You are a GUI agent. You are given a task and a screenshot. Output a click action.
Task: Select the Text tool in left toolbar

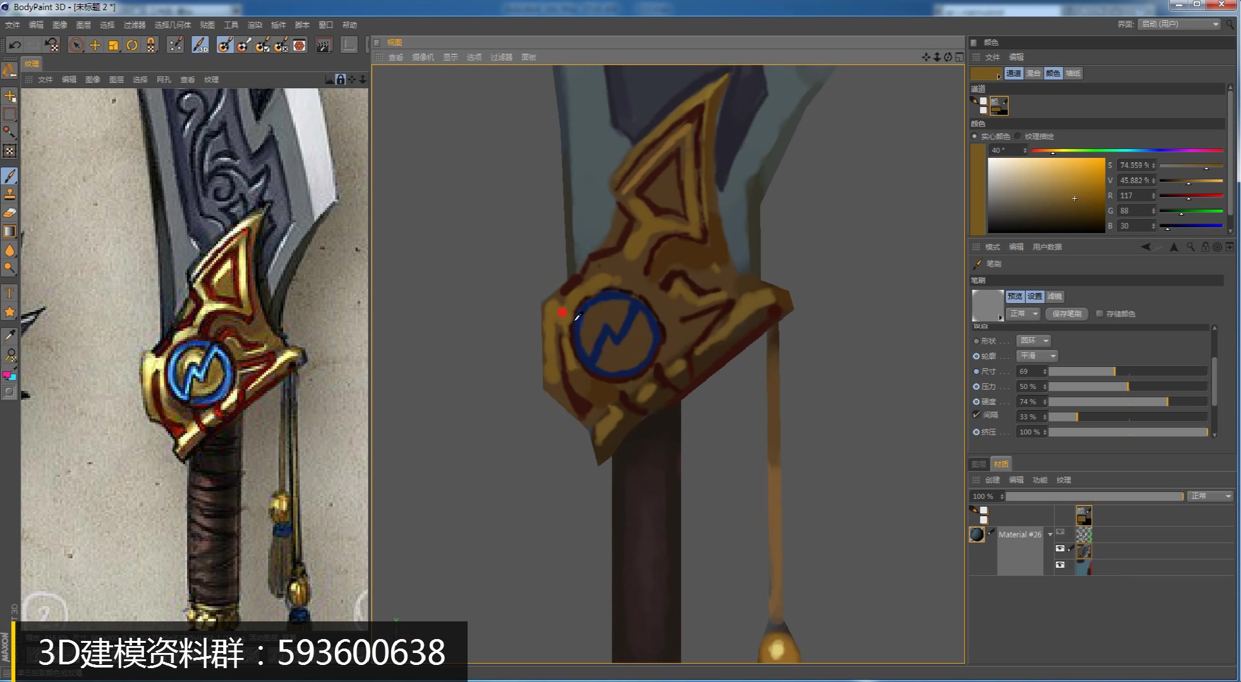[x=9, y=293]
